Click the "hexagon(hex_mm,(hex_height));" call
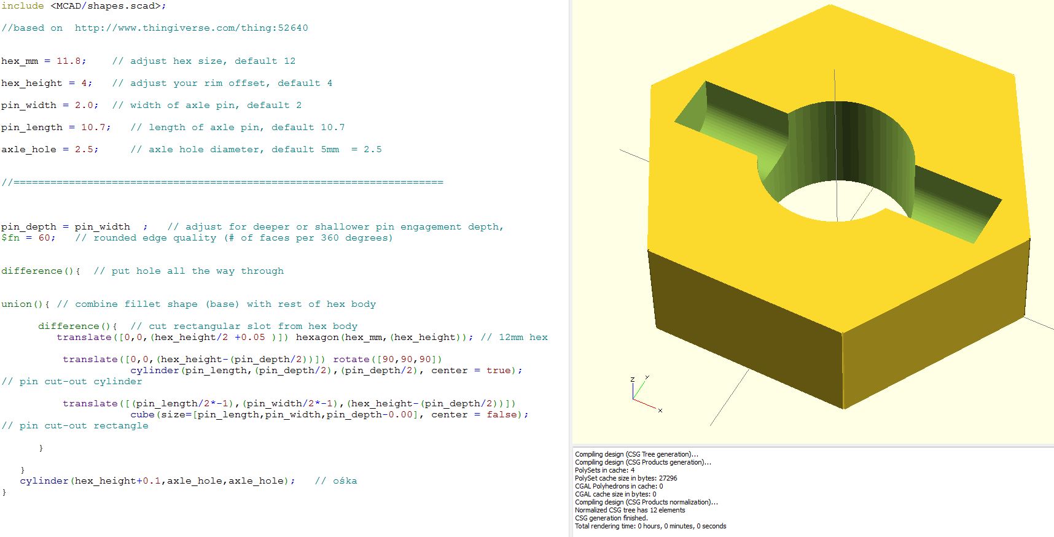This screenshot has height=537, width=1054. (x=385, y=337)
